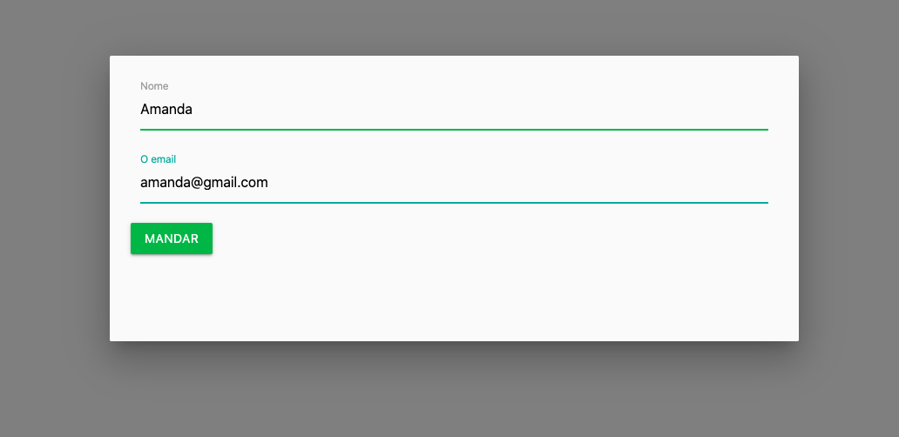Click the green underline beneath Nome field
Screen dimensions: 899x437
click(454, 130)
